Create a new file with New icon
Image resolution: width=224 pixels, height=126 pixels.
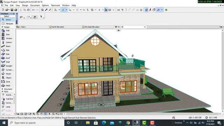point(3,10)
